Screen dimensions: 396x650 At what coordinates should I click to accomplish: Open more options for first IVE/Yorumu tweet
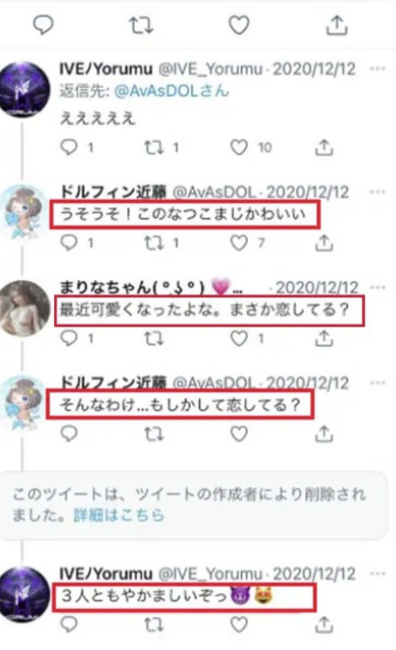coord(377,69)
